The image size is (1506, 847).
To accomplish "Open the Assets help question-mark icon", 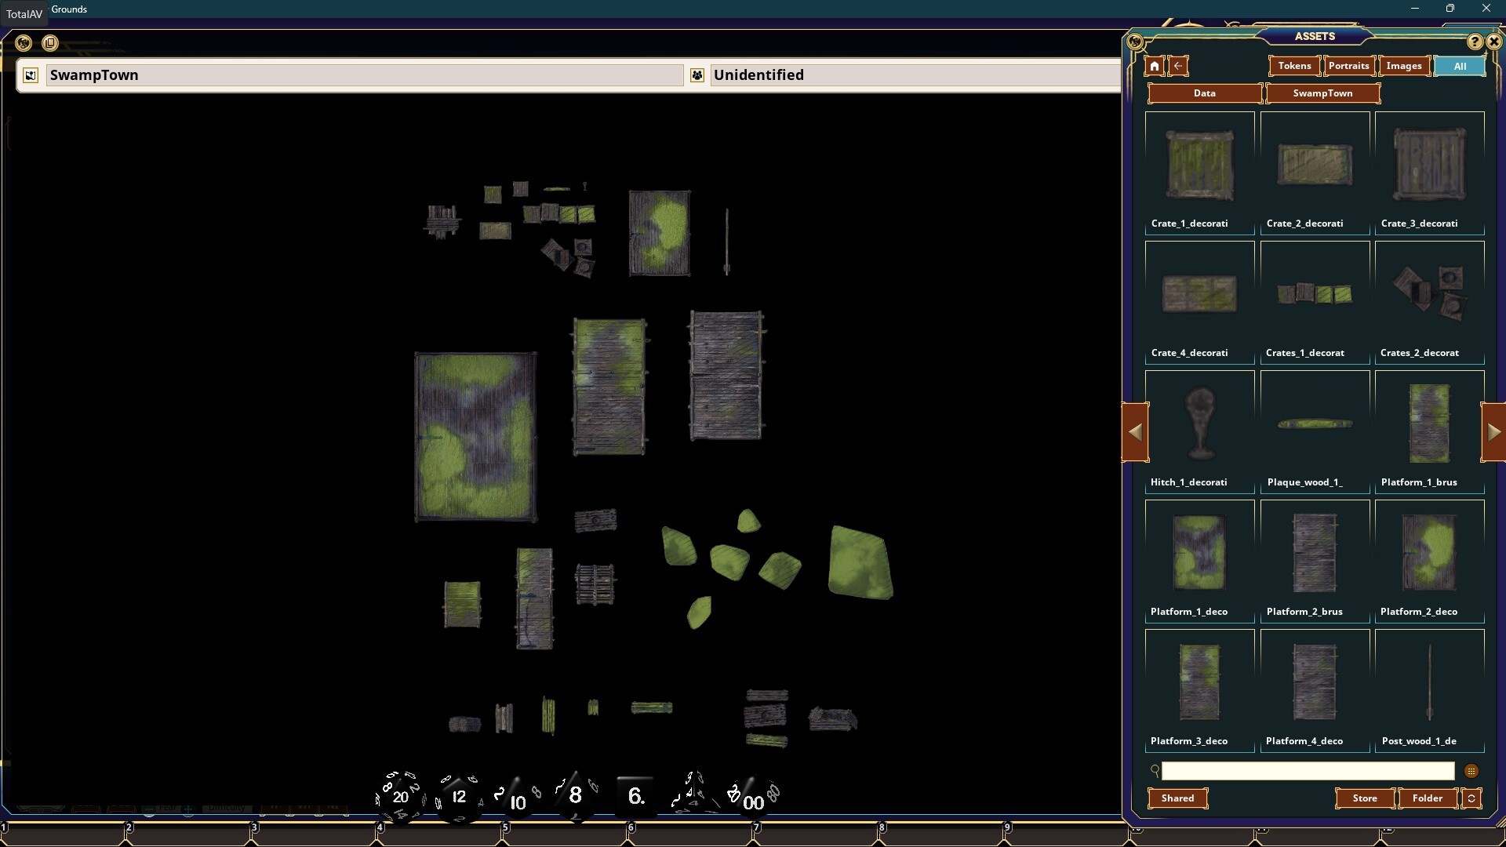I will (1475, 42).
